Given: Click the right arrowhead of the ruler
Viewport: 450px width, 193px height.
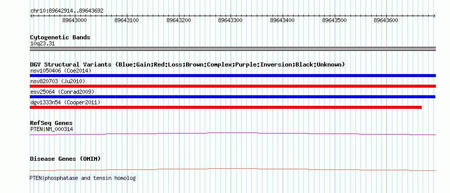Looking at the screenshot, I should [x=434, y=16].
